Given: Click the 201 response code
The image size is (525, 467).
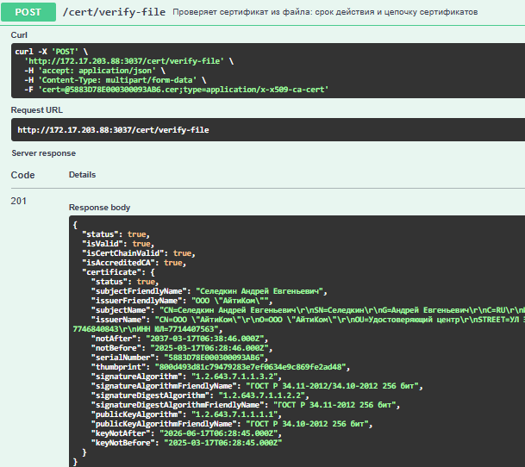Looking at the screenshot, I should 19,201.
